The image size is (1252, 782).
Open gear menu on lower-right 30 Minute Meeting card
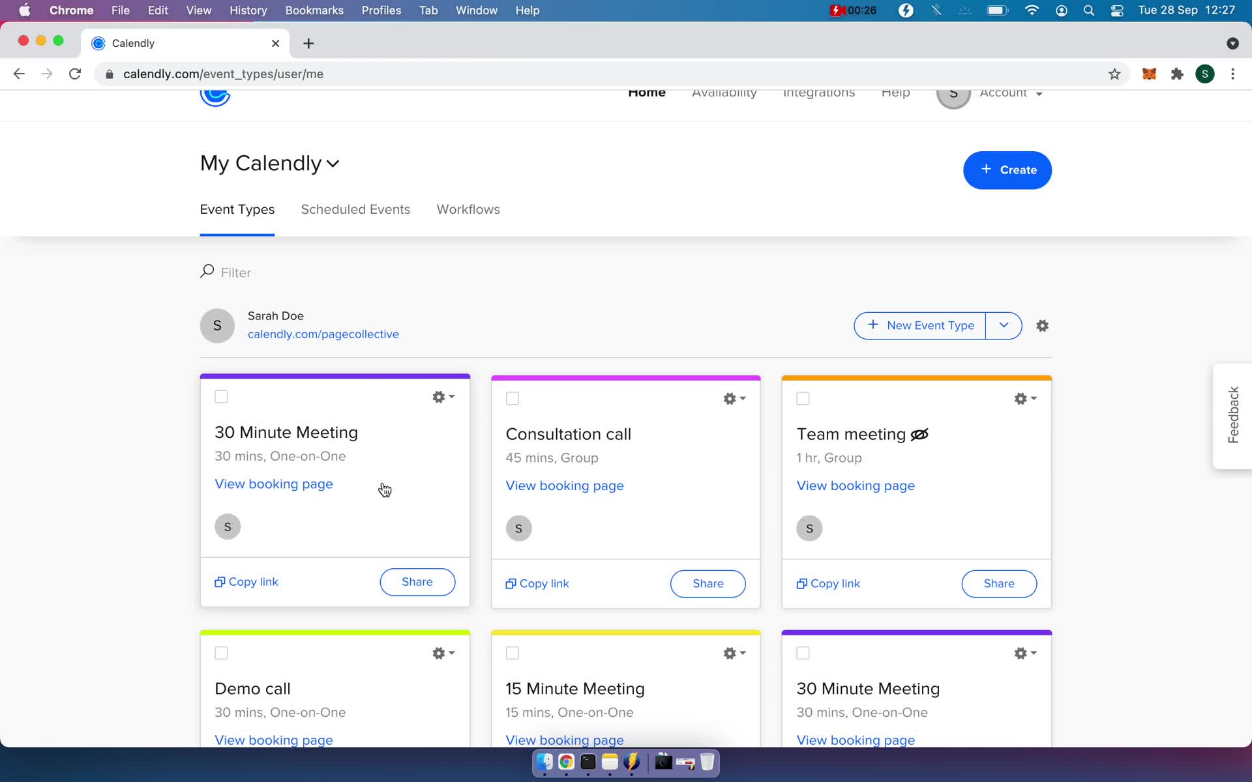(x=1025, y=653)
